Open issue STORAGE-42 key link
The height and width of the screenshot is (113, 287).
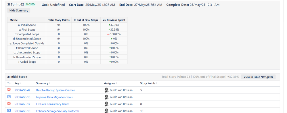click(x=22, y=90)
